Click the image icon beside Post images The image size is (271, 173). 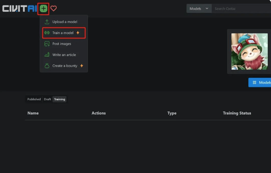pos(47,44)
